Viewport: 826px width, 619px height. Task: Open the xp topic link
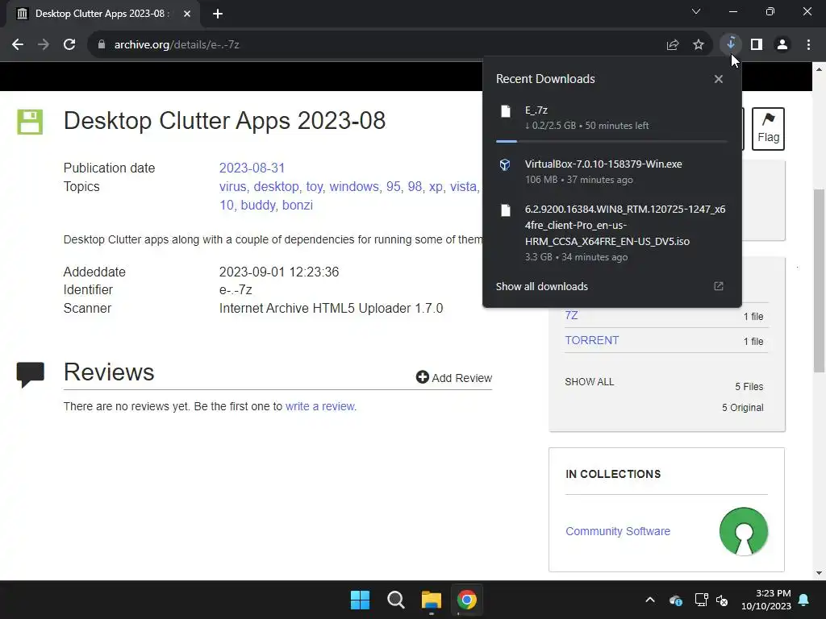436,187
